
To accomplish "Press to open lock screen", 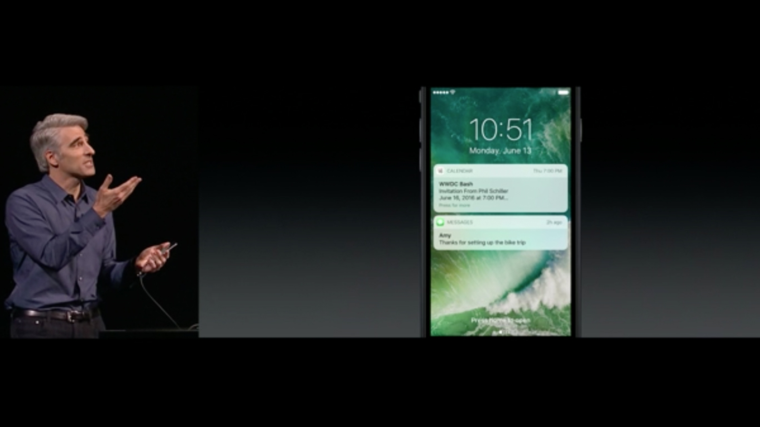I will point(498,319).
